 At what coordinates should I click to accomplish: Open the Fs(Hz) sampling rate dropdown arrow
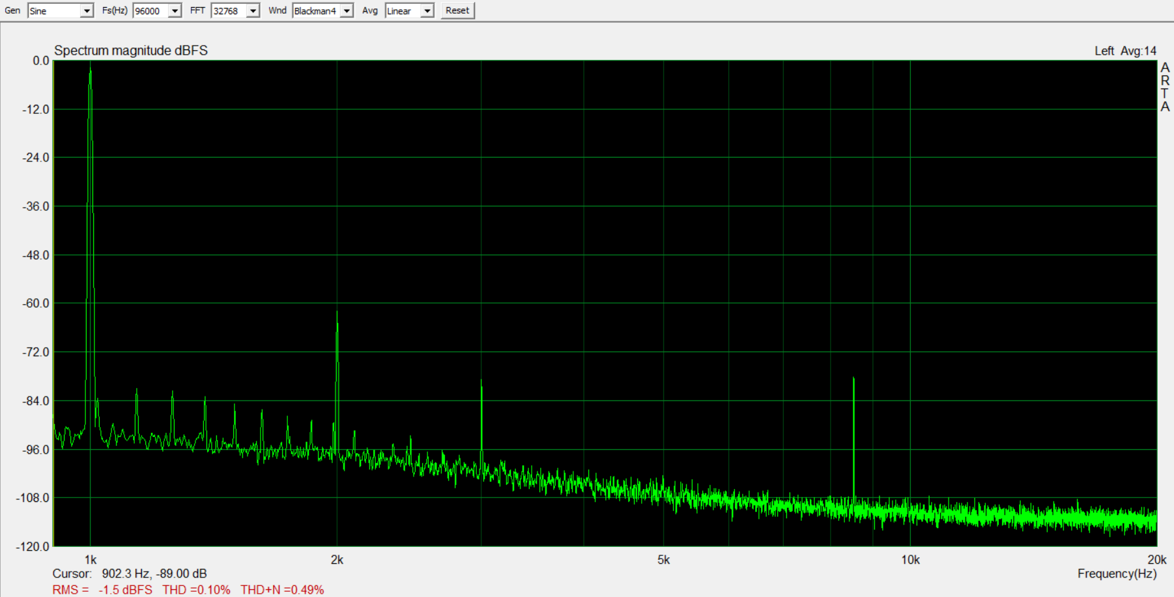click(175, 10)
